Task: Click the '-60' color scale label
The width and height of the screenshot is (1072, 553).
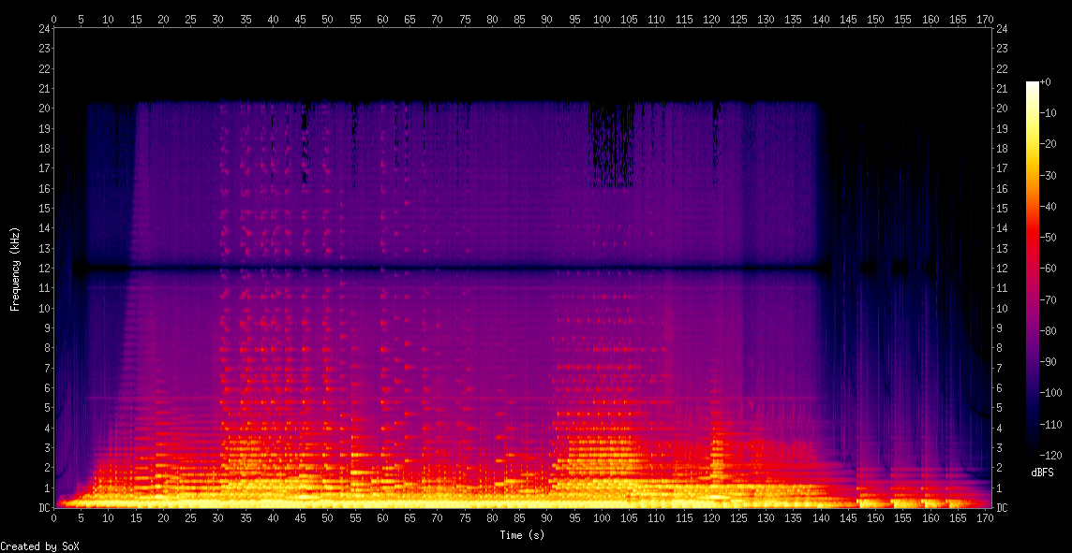Action: click(1048, 268)
